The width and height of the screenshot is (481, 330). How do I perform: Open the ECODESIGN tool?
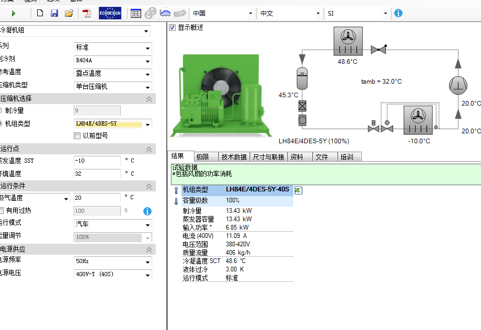coord(110,13)
